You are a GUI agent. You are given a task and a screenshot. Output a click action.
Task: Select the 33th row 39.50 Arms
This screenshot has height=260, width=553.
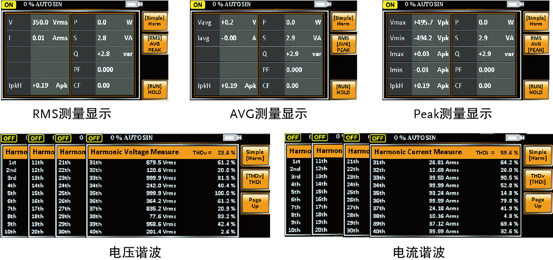(445, 178)
